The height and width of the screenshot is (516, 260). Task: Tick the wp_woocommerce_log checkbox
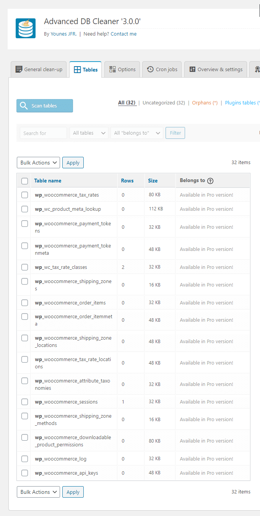25,459
